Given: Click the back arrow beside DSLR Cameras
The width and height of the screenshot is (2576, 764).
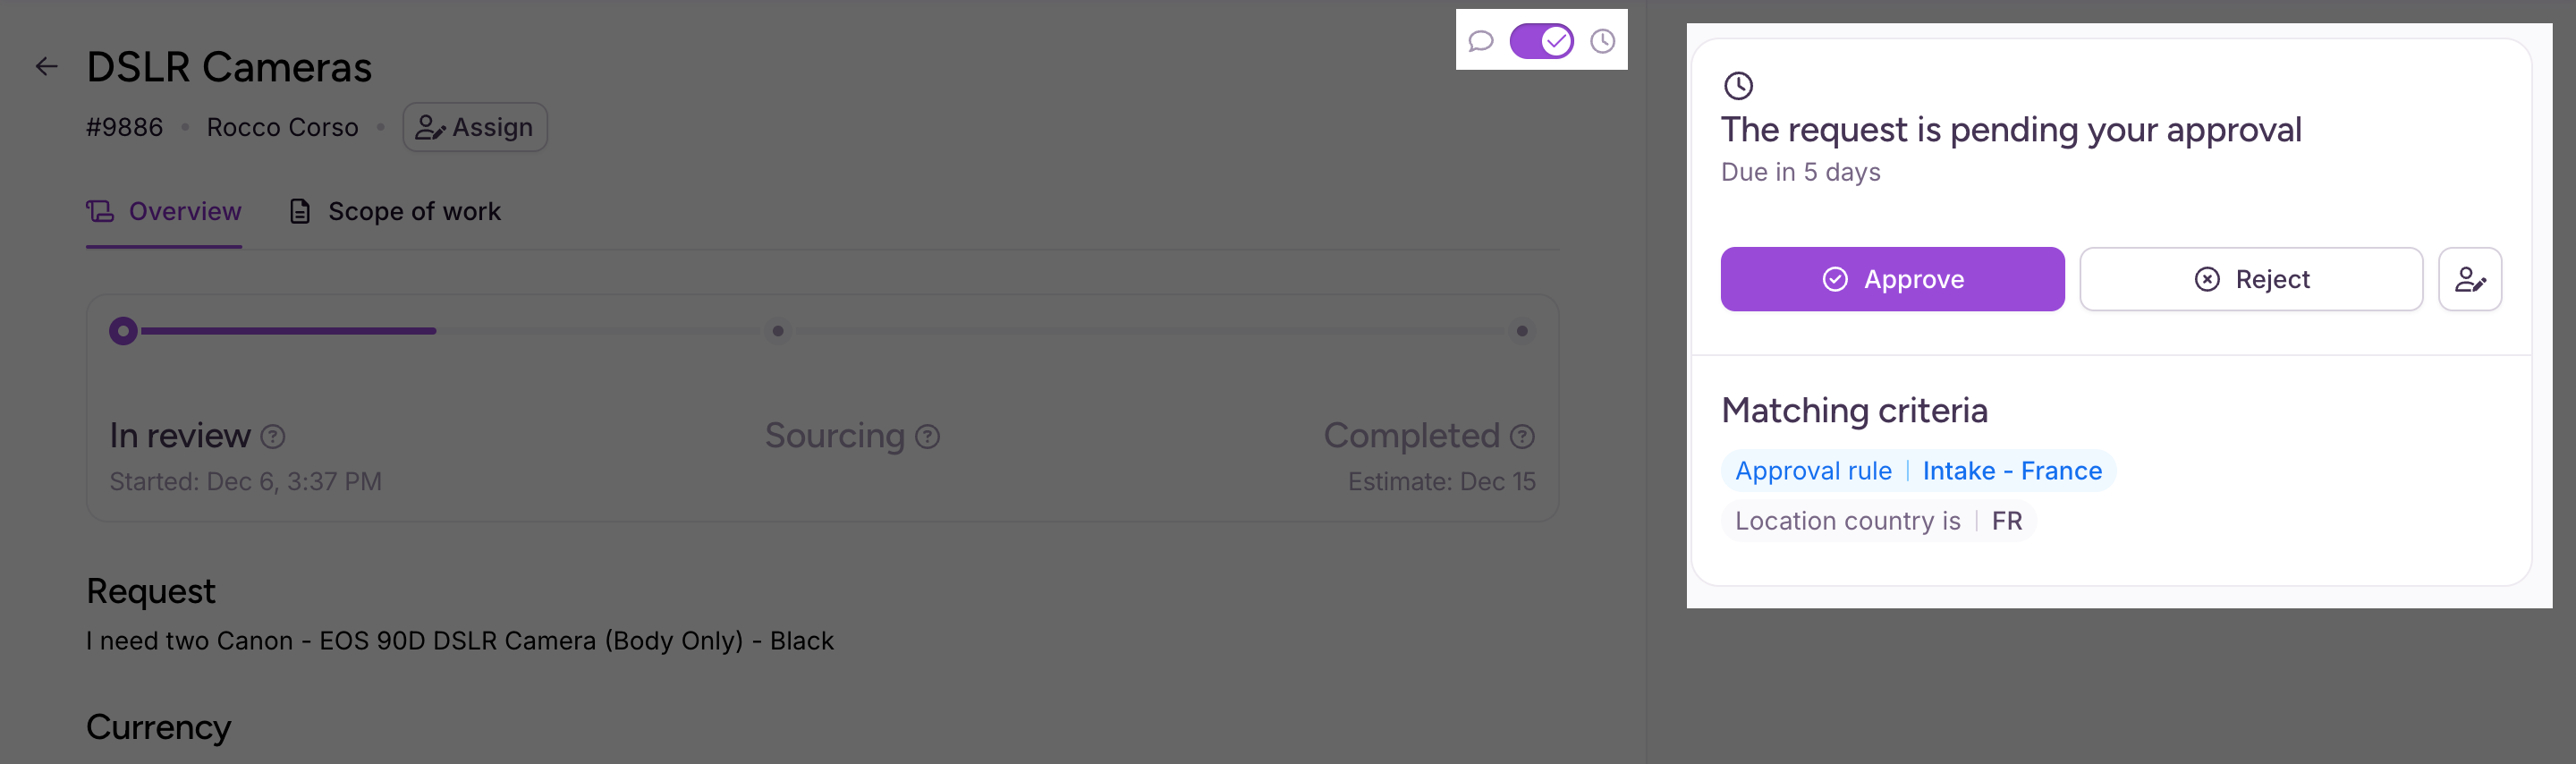Looking at the screenshot, I should pos(46,67).
